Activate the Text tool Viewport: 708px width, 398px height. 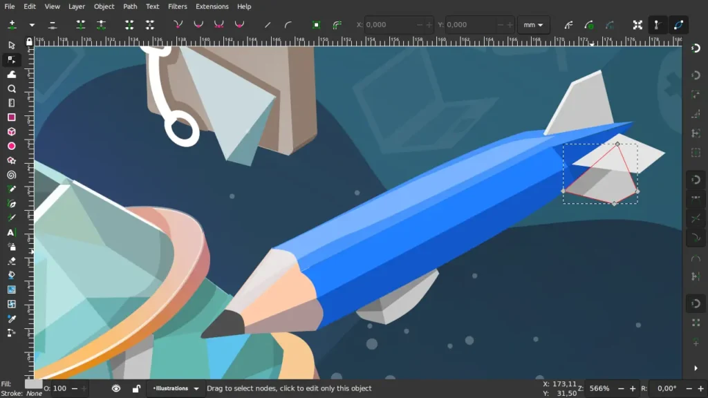pyautogui.click(x=12, y=232)
